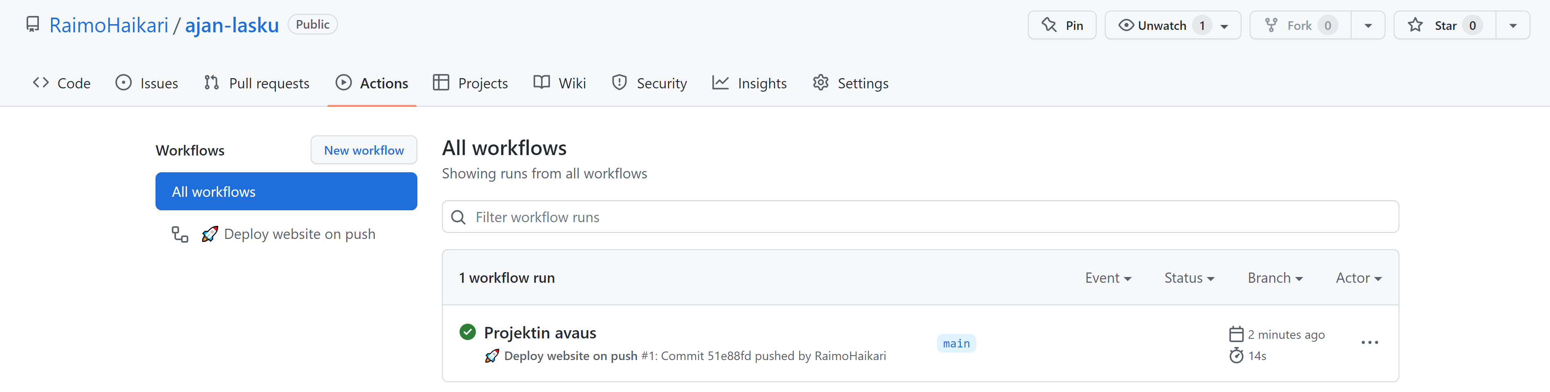Image resolution: width=1550 pixels, height=392 pixels.
Task: Switch to the Actions tab
Action: pyautogui.click(x=372, y=83)
